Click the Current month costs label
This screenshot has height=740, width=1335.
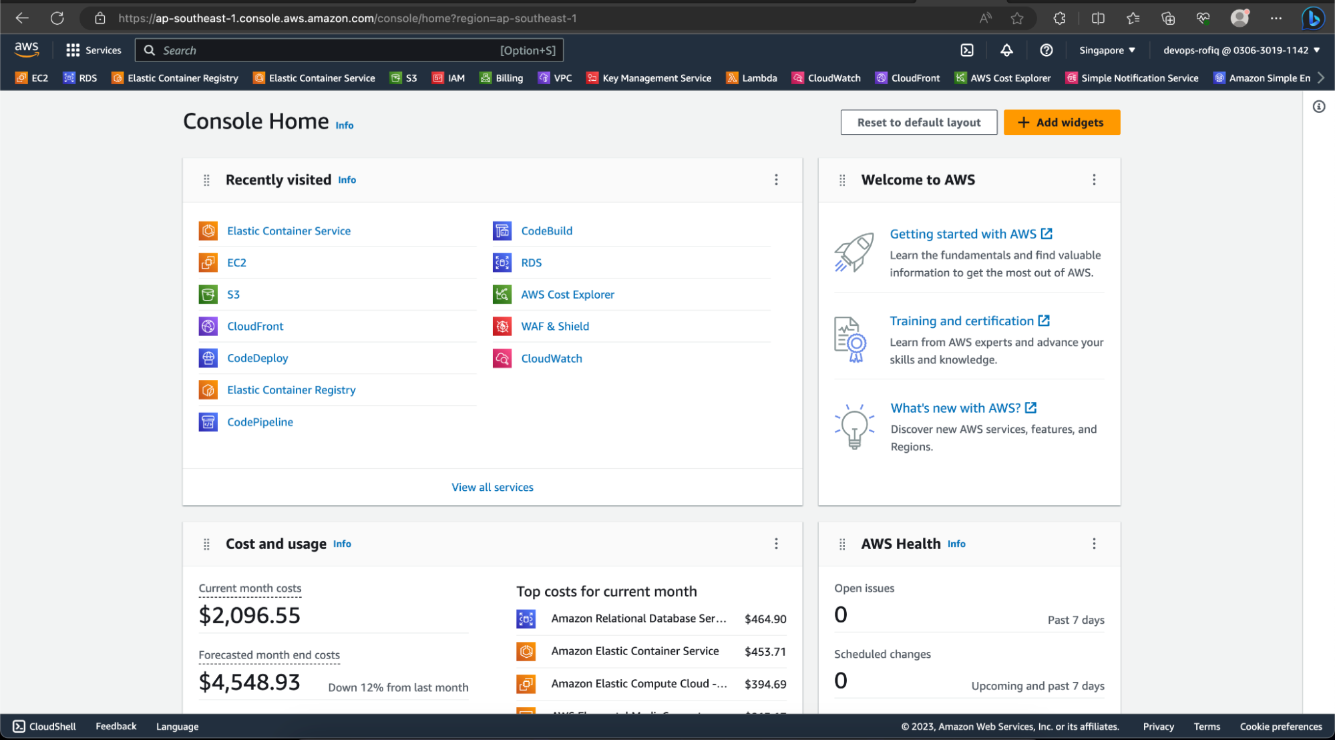(x=250, y=588)
